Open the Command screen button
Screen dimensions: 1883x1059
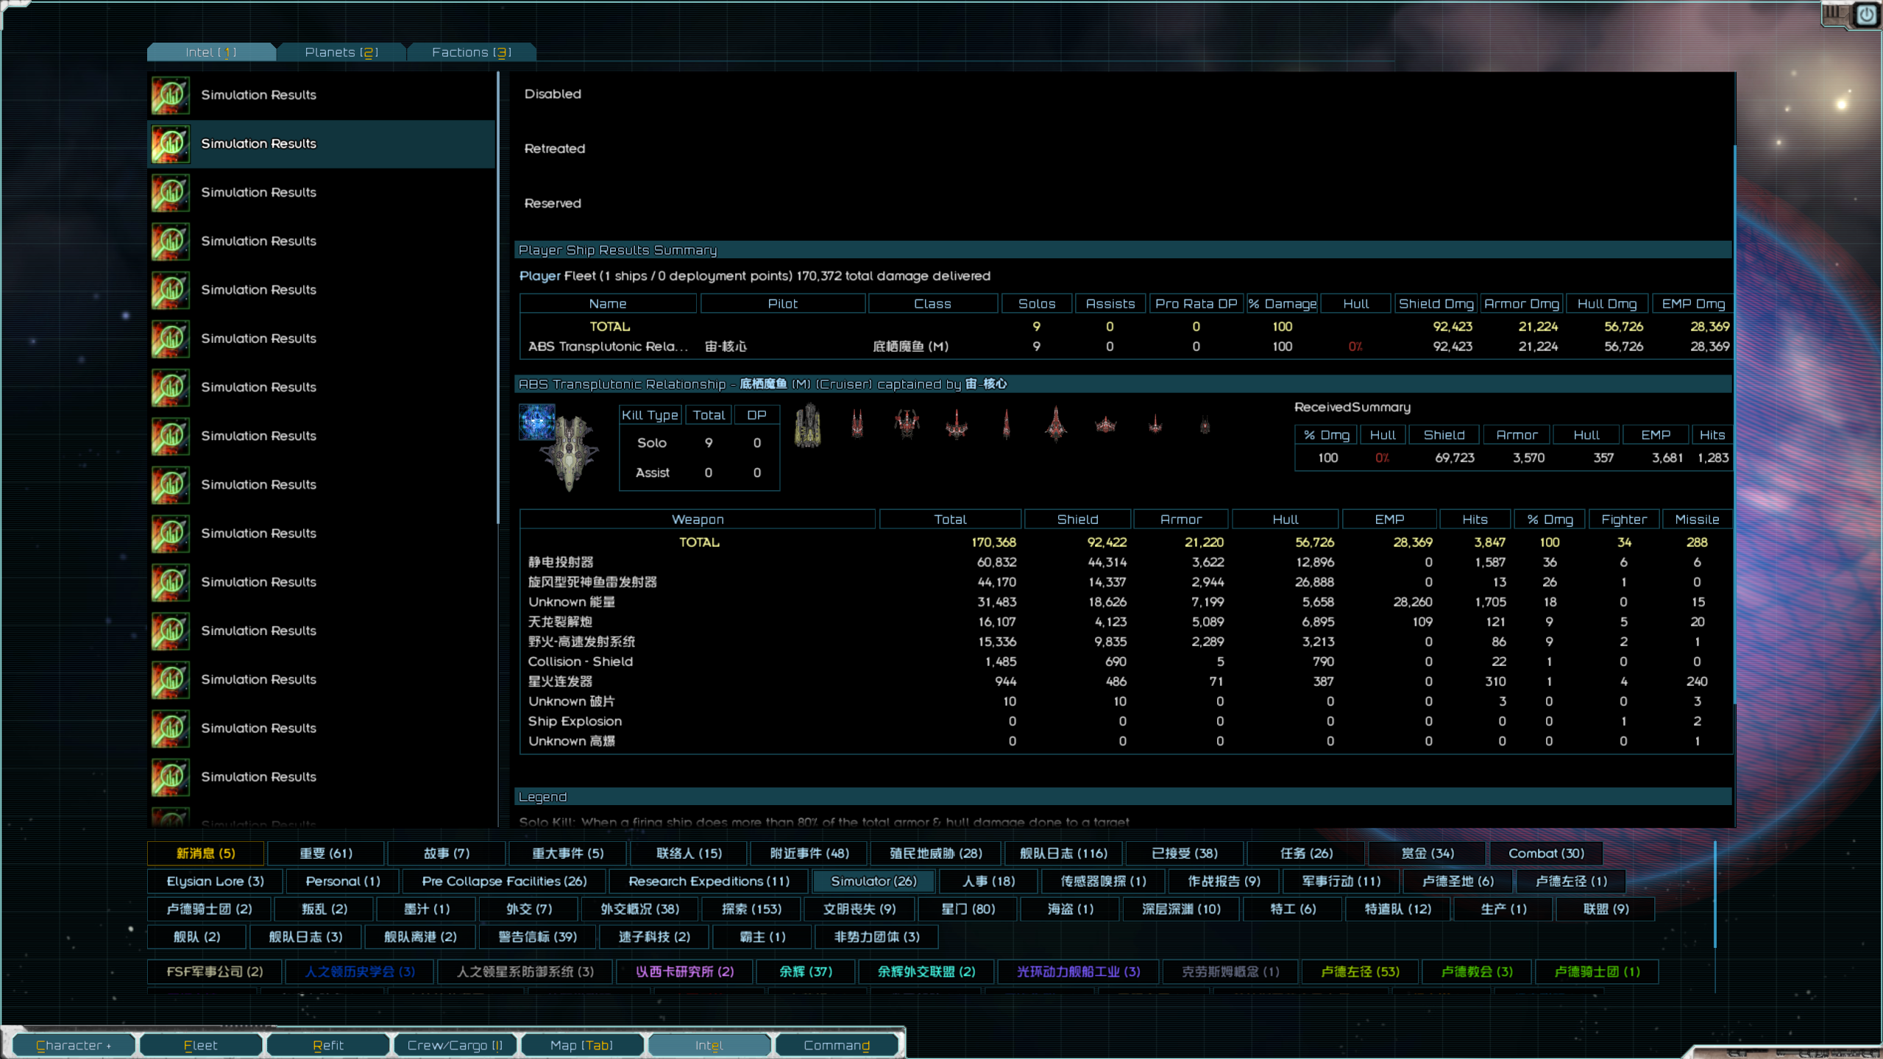click(x=836, y=1045)
